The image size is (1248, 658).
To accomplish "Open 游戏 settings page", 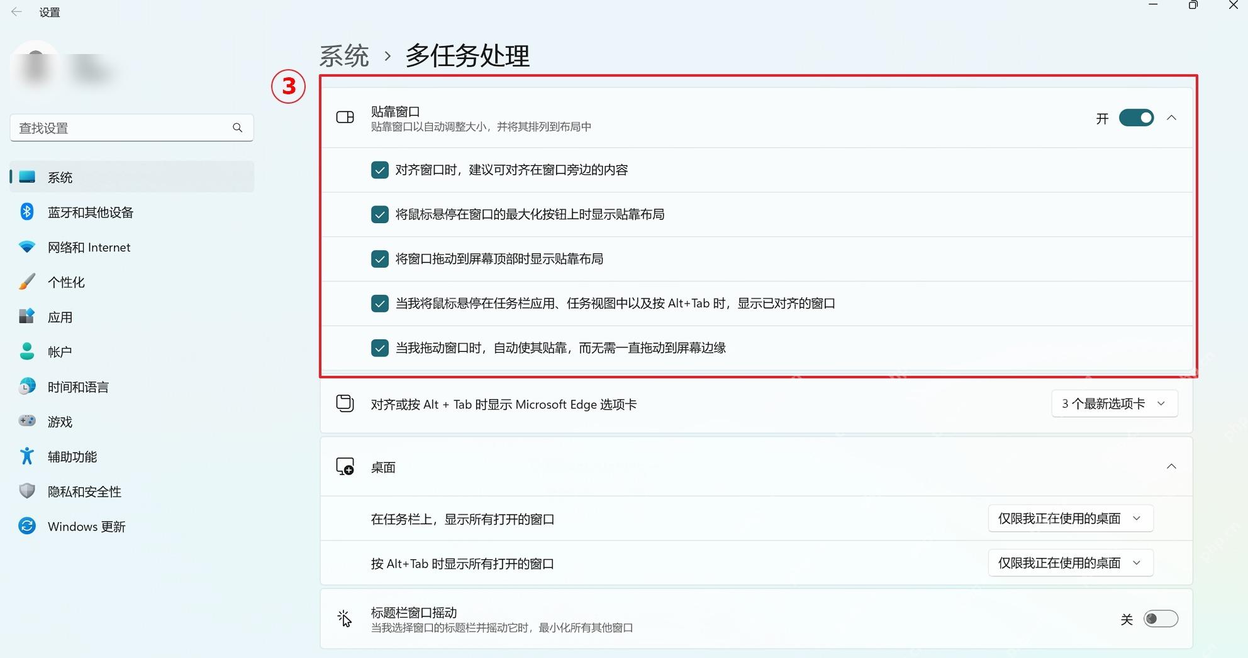I will [x=132, y=421].
